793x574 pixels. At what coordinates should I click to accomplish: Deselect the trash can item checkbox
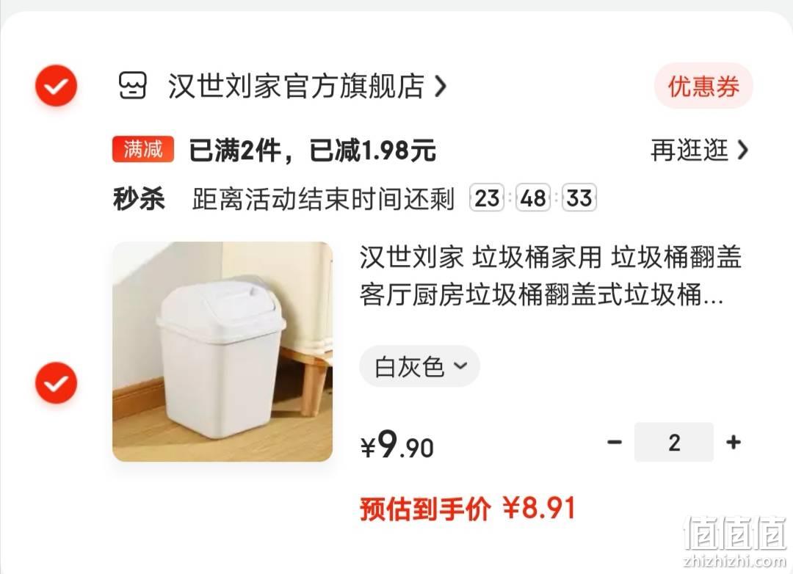click(x=56, y=383)
